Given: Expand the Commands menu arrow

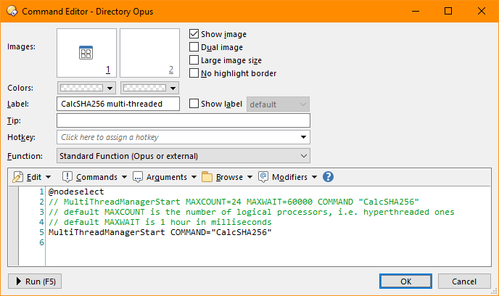Looking at the screenshot, I should (124, 177).
